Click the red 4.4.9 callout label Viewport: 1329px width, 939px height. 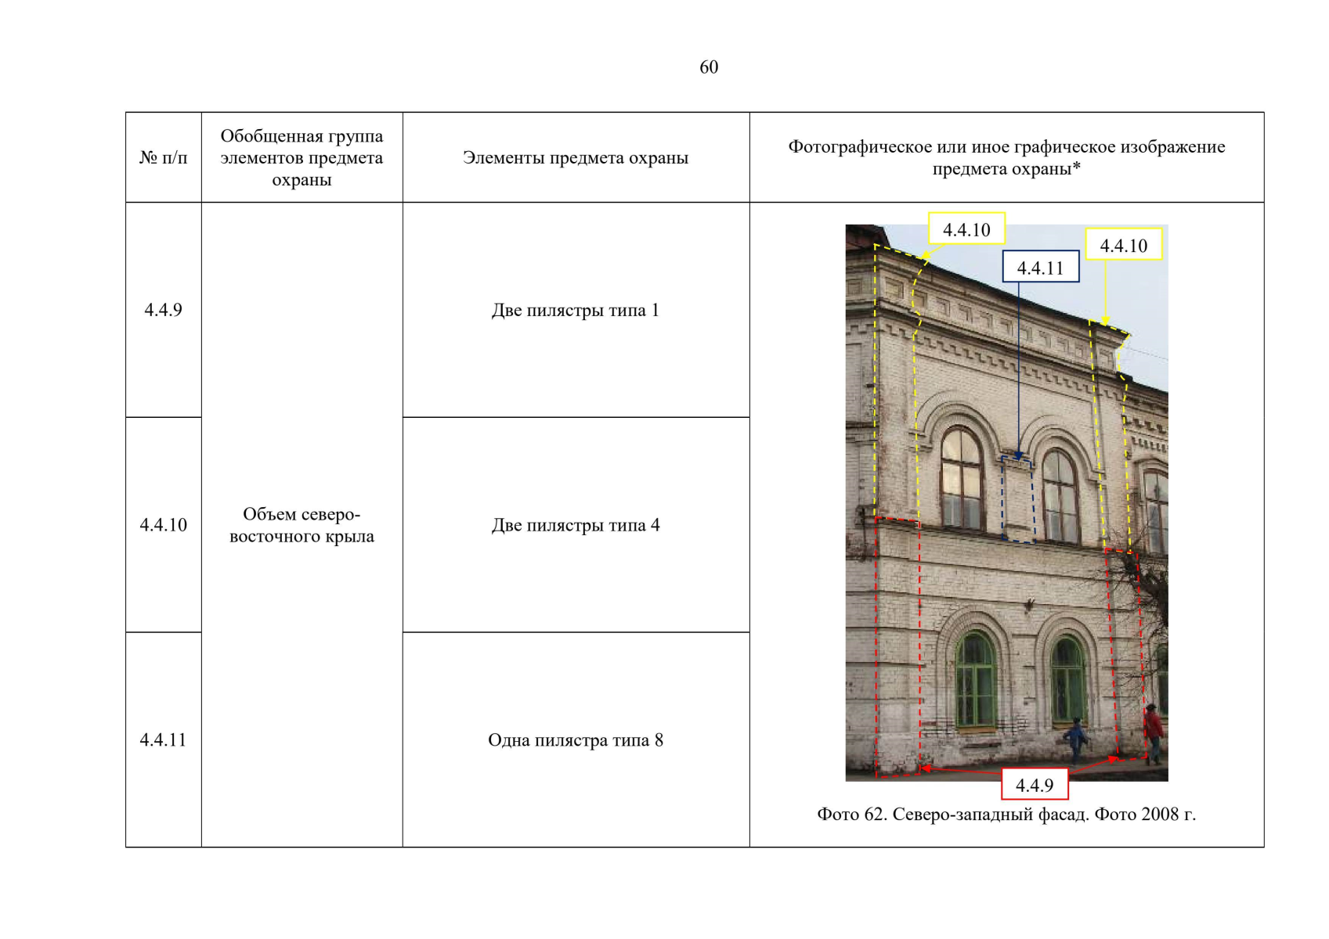(x=1034, y=785)
